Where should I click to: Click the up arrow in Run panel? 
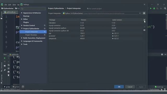click(9, 58)
